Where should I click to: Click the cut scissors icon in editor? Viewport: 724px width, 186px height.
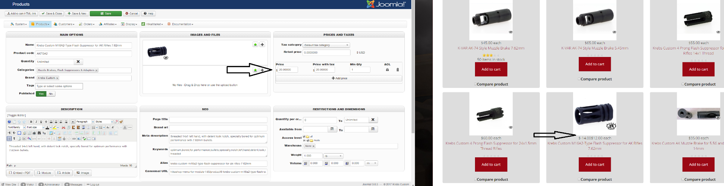(x=63, y=128)
